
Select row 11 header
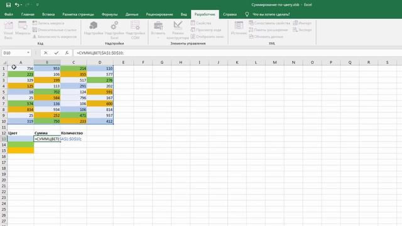pos(4,127)
